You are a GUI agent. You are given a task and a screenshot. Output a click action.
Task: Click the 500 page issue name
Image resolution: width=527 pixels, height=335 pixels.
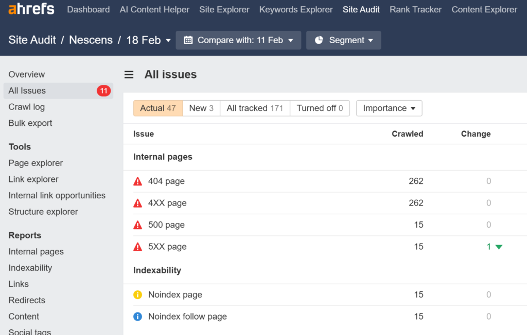point(166,225)
